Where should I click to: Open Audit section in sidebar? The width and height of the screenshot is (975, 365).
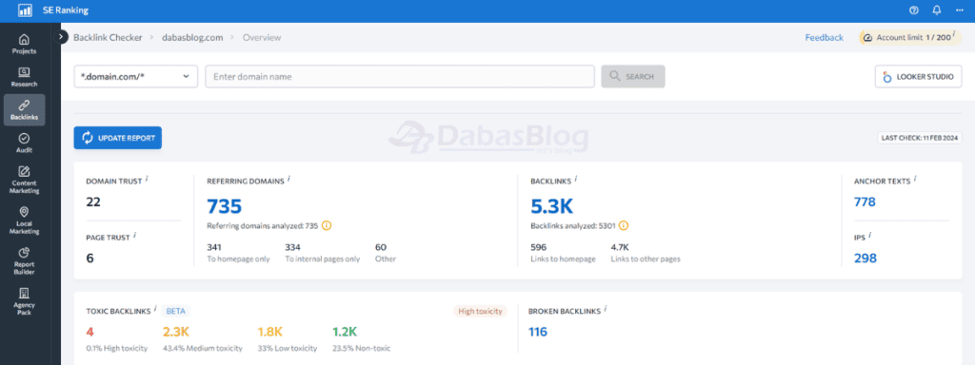tap(24, 143)
